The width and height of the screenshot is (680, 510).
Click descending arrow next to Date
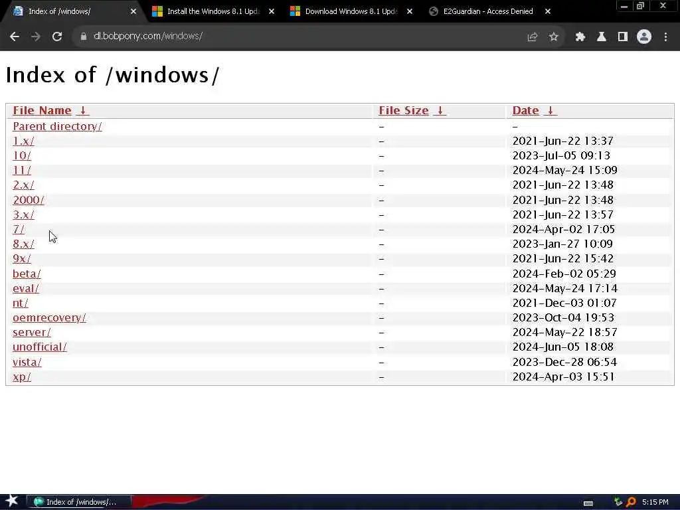point(550,111)
